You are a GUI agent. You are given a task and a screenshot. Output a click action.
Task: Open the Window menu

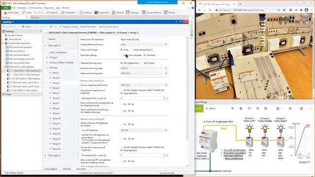tap(65, 8)
